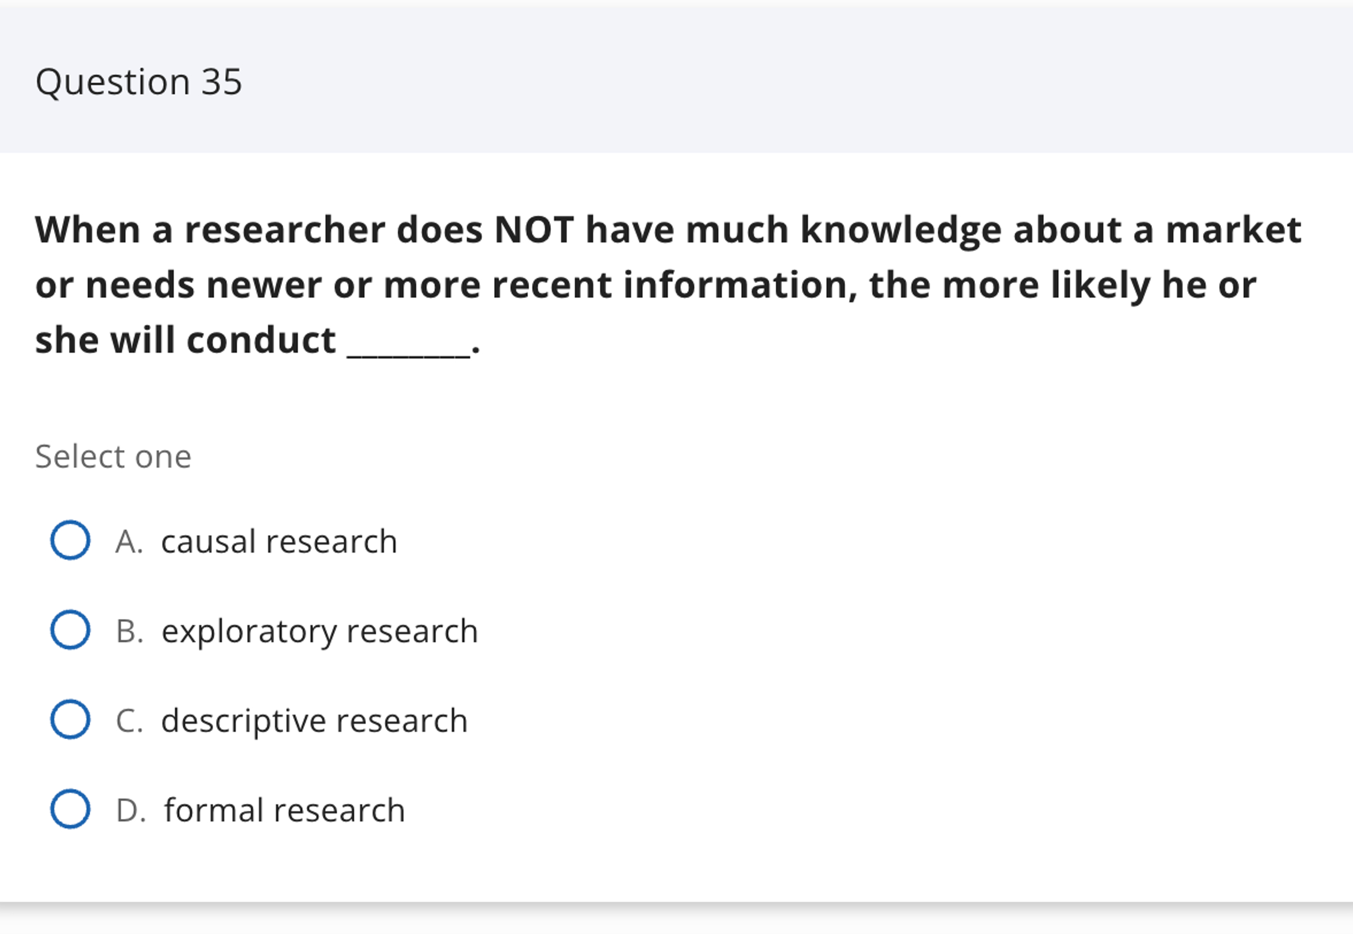The image size is (1353, 934).
Task: Select radio button for option D
Action: [x=70, y=809]
